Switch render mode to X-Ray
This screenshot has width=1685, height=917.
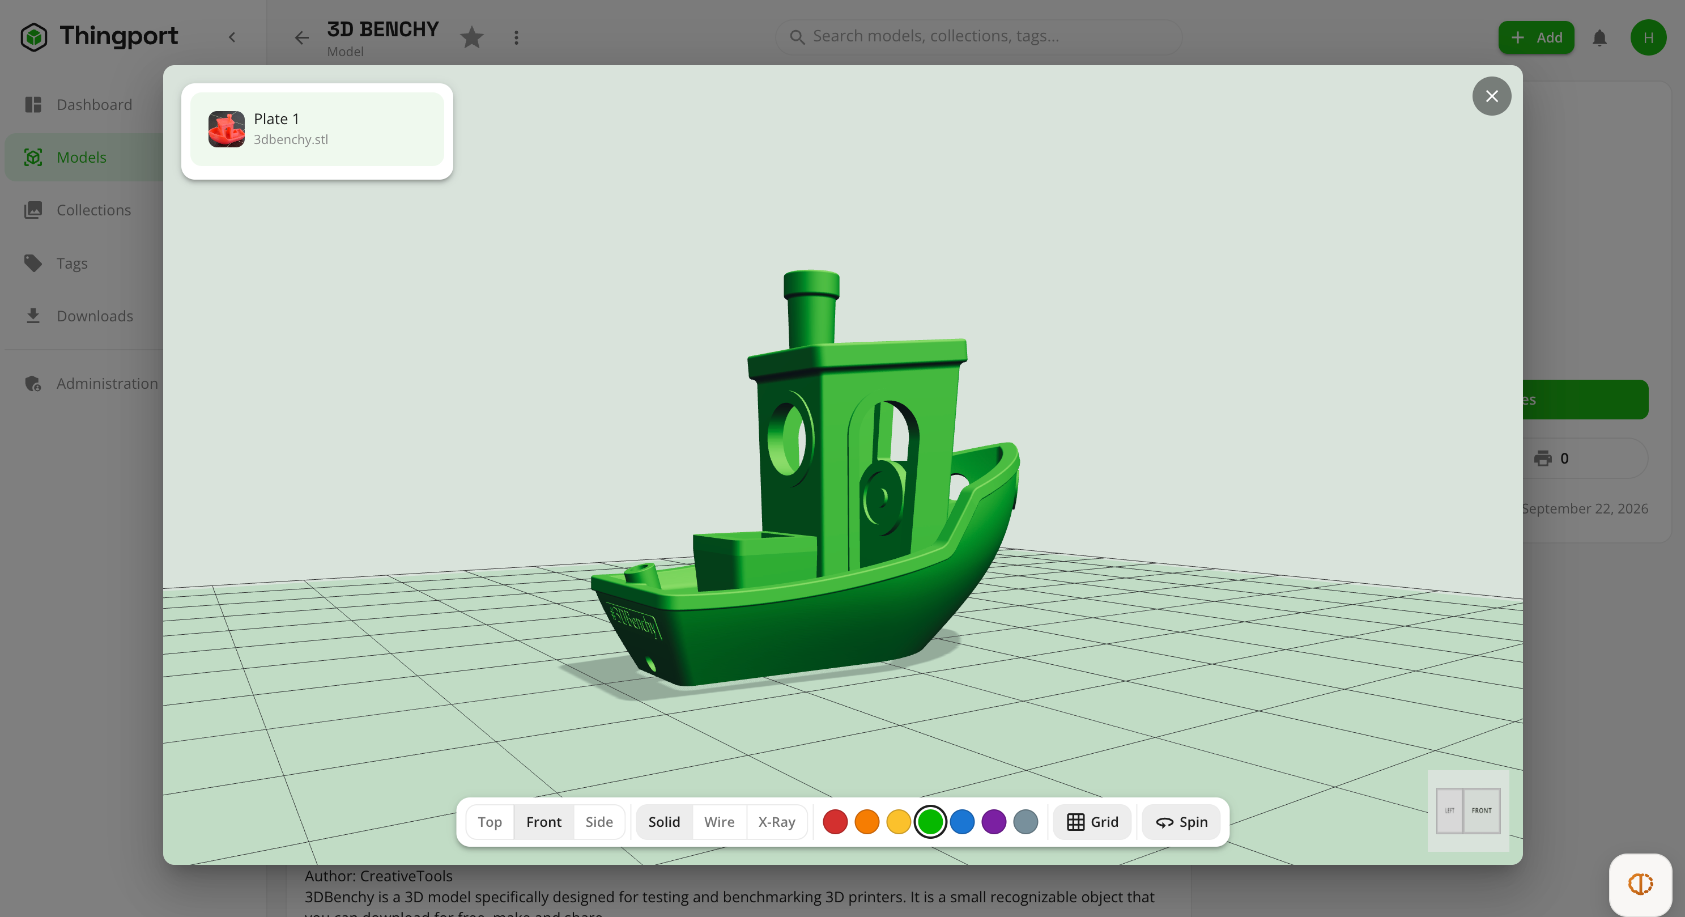[x=776, y=821]
